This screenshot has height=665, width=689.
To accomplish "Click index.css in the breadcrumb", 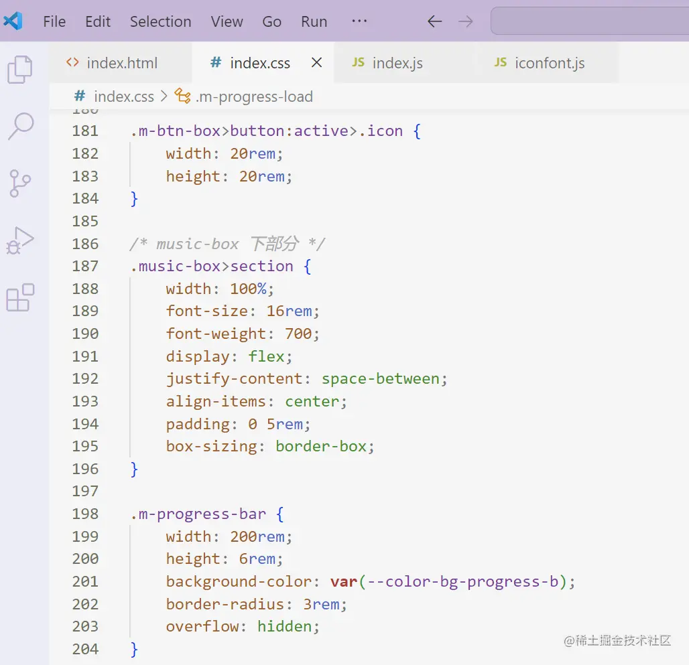I will [124, 96].
